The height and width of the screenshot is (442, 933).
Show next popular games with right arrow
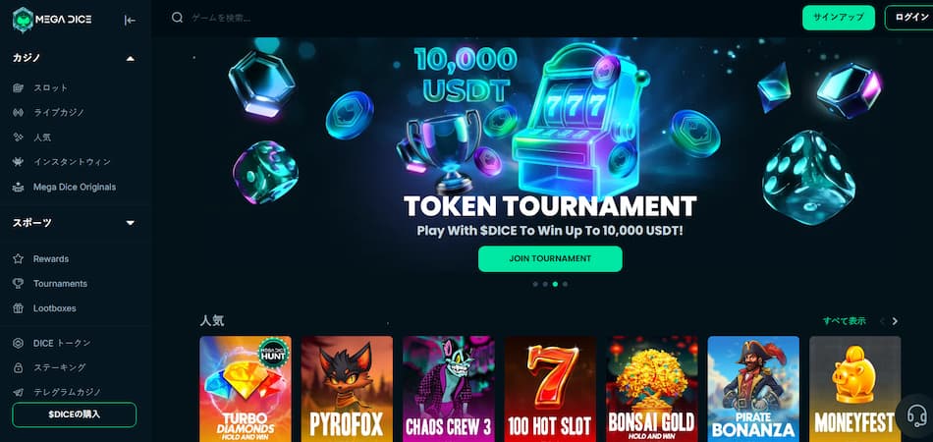tap(895, 321)
